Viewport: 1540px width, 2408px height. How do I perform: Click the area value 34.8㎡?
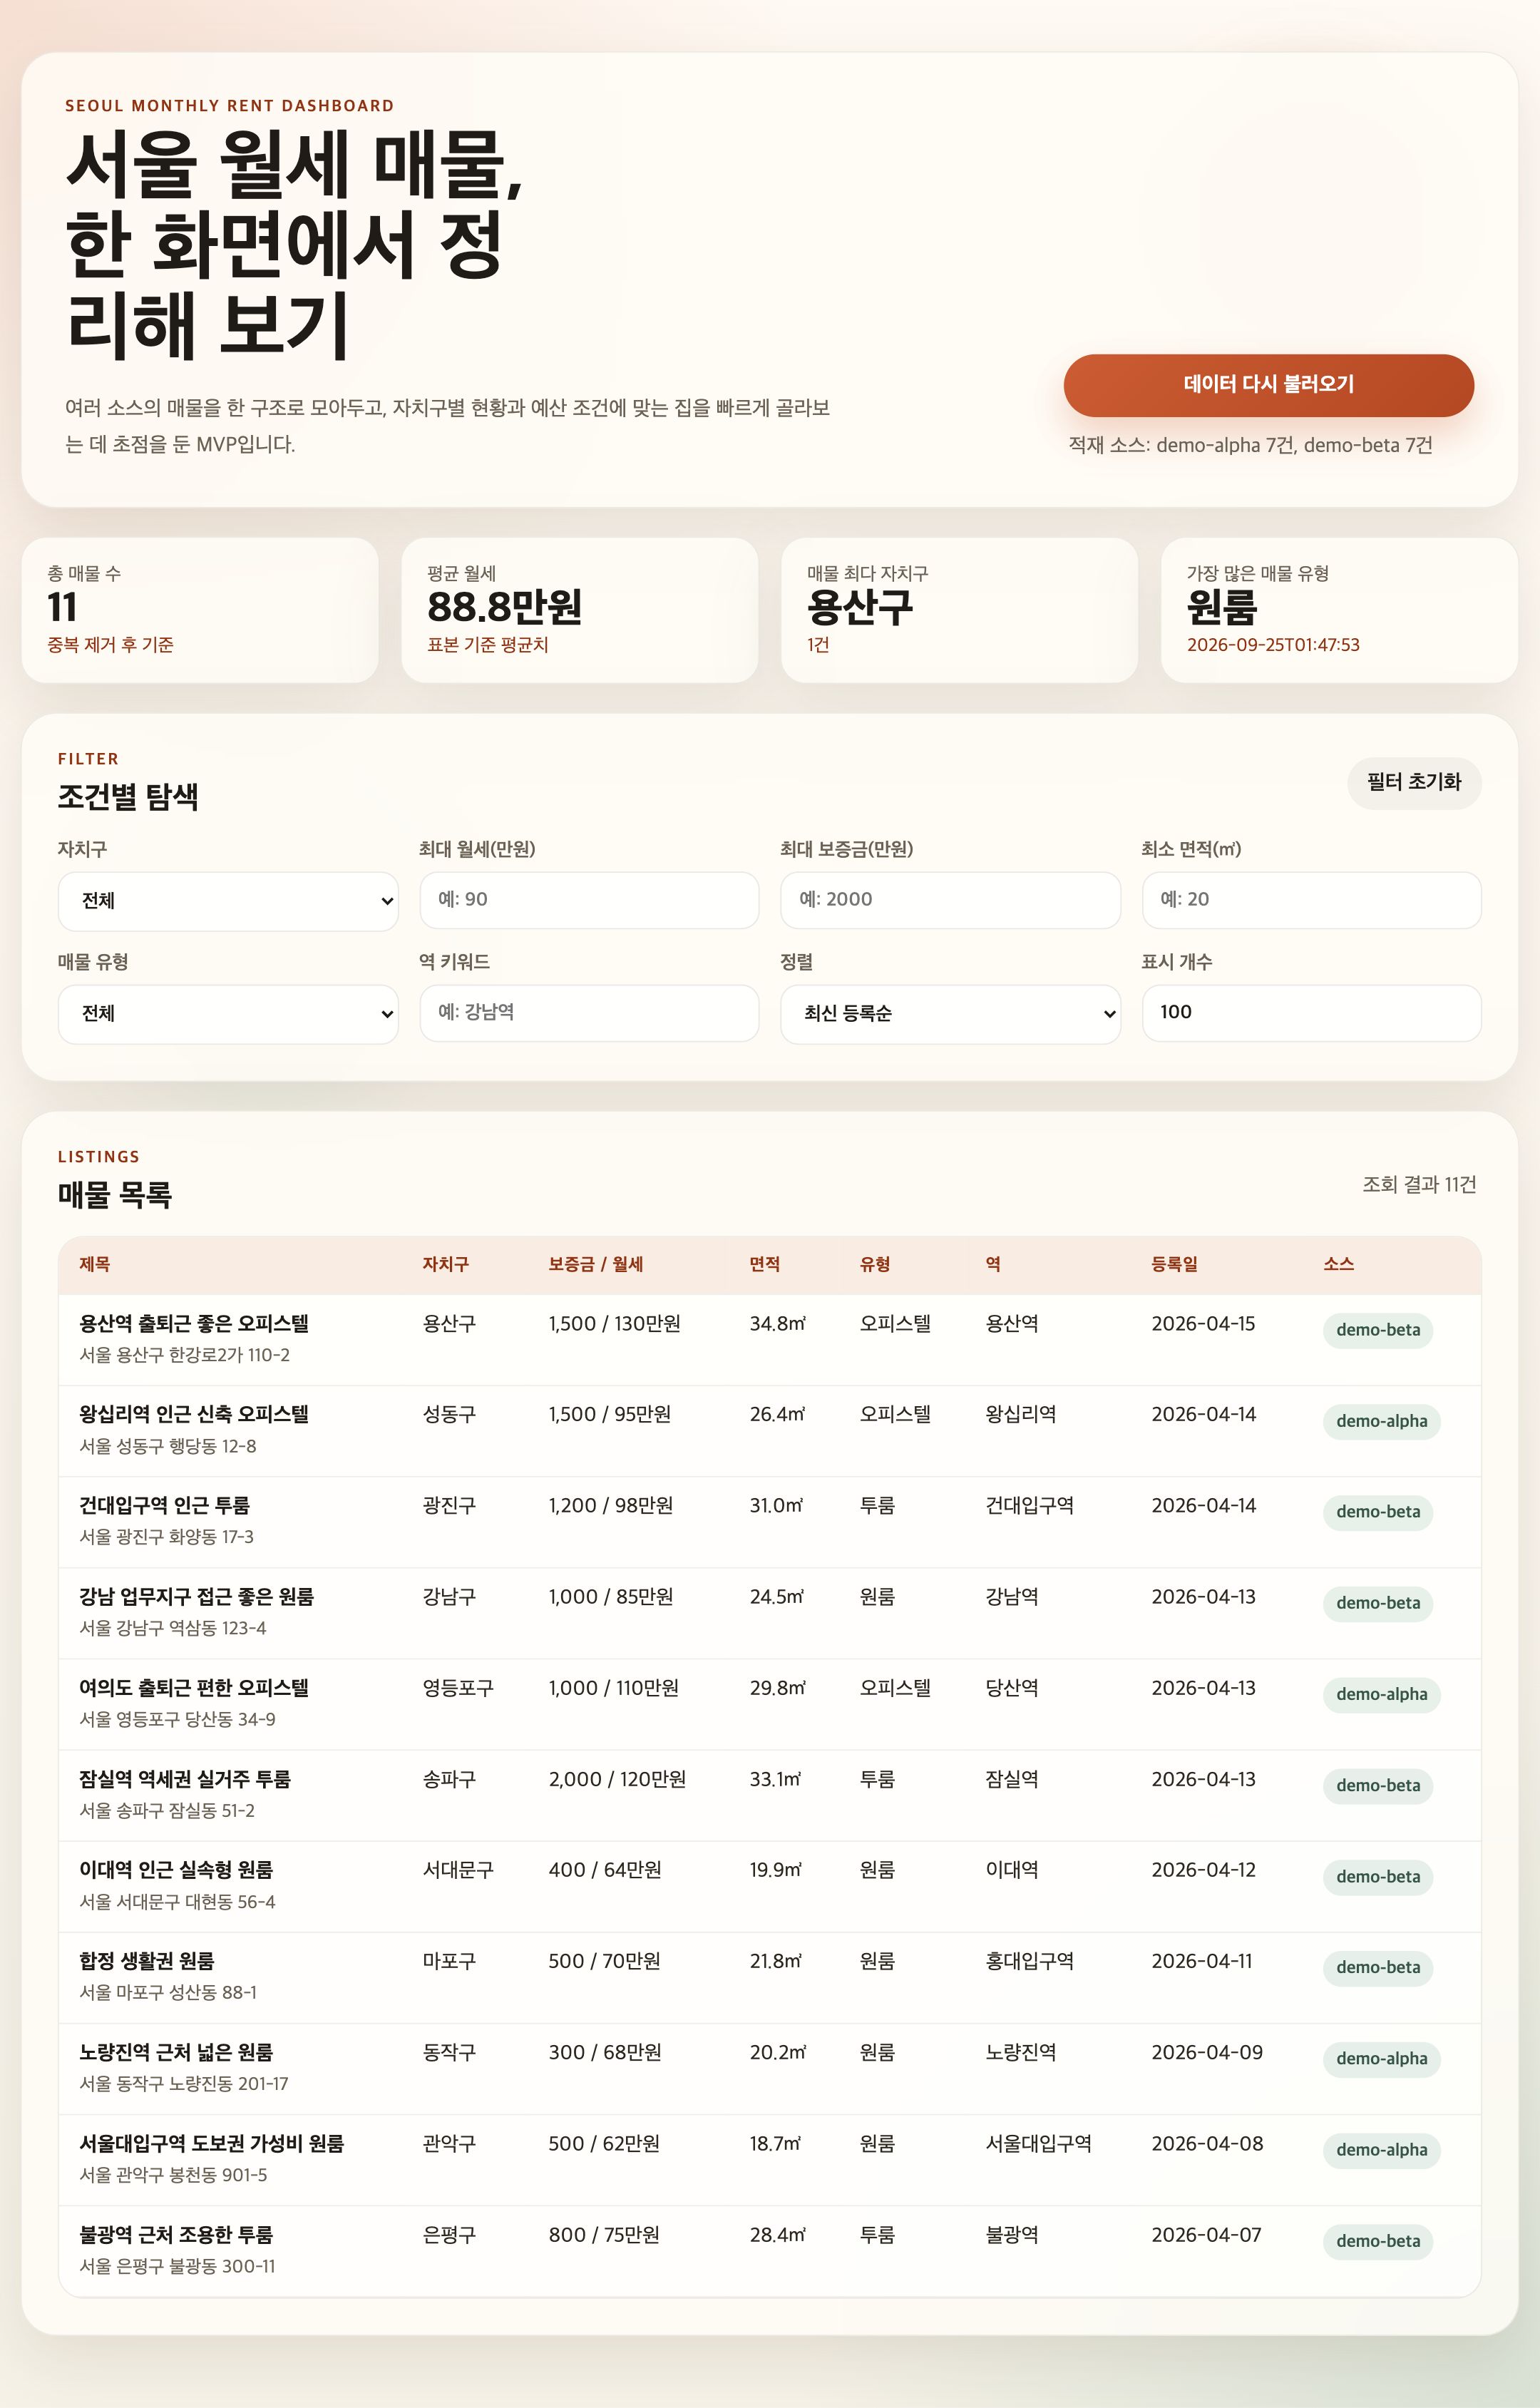[778, 1324]
